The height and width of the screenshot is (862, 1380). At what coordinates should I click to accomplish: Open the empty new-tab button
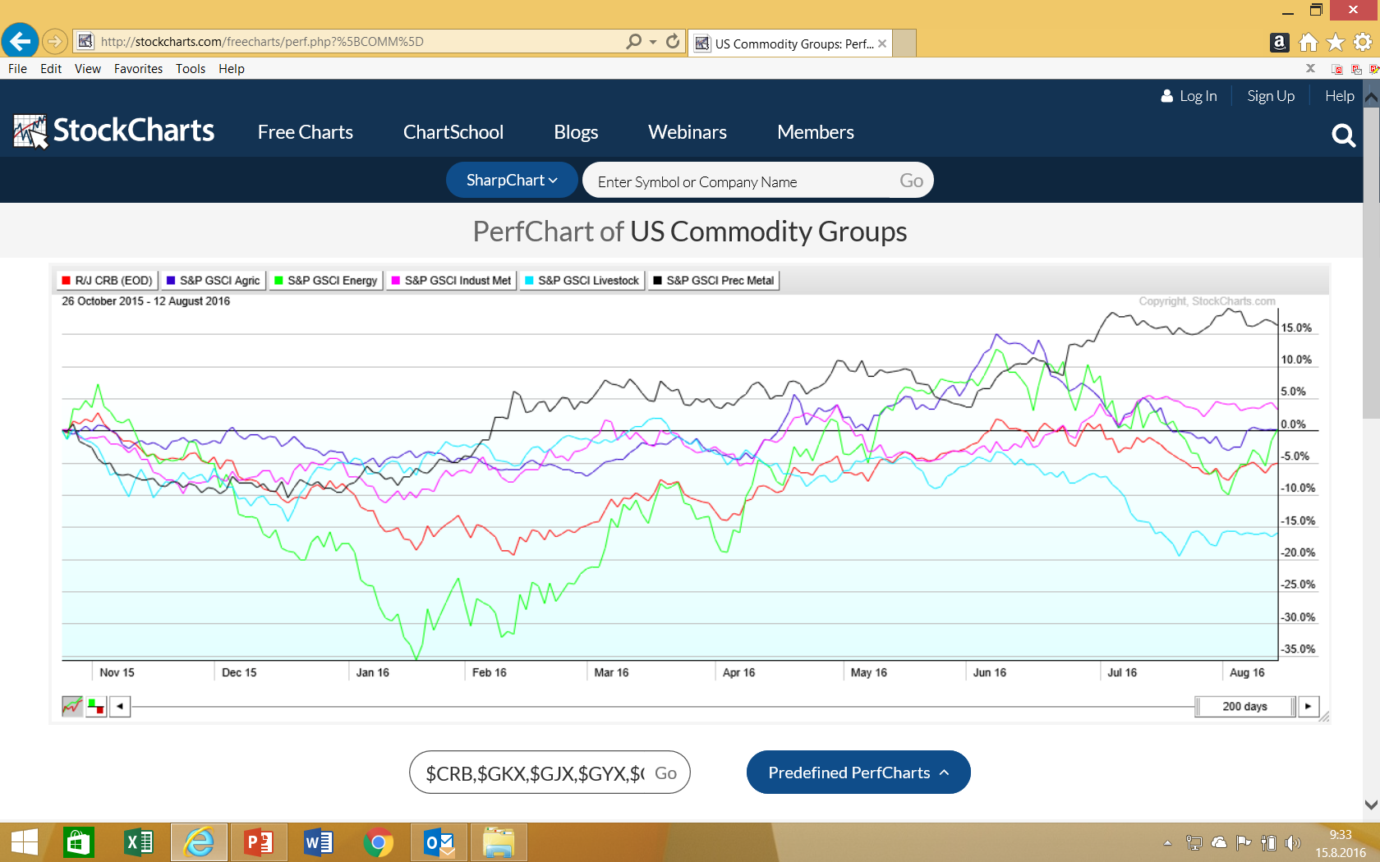pos(904,44)
